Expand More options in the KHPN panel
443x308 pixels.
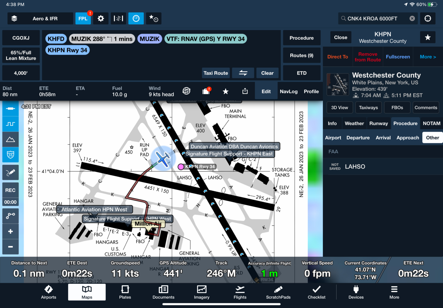[x=428, y=56]
